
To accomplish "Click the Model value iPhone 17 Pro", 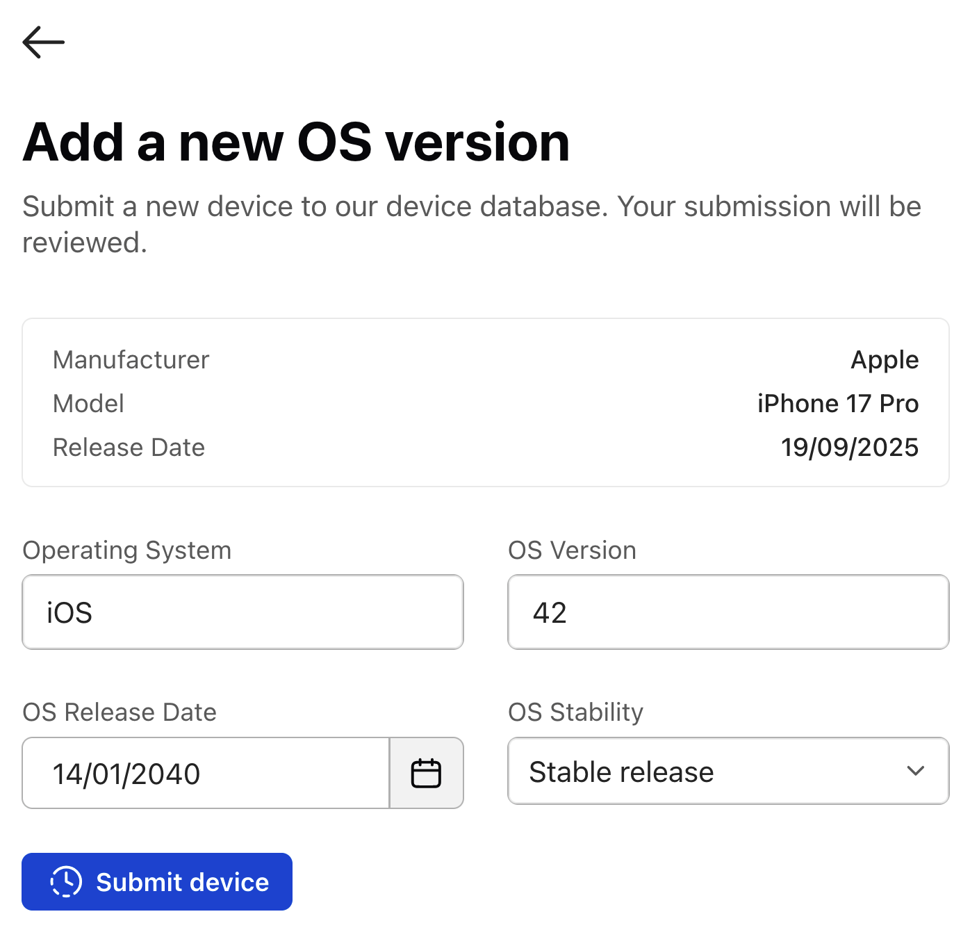I will pos(837,403).
